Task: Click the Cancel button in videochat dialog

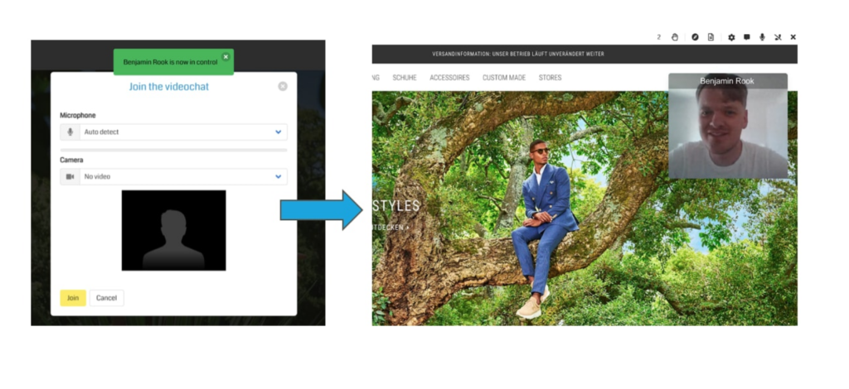Action: (x=106, y=298)
